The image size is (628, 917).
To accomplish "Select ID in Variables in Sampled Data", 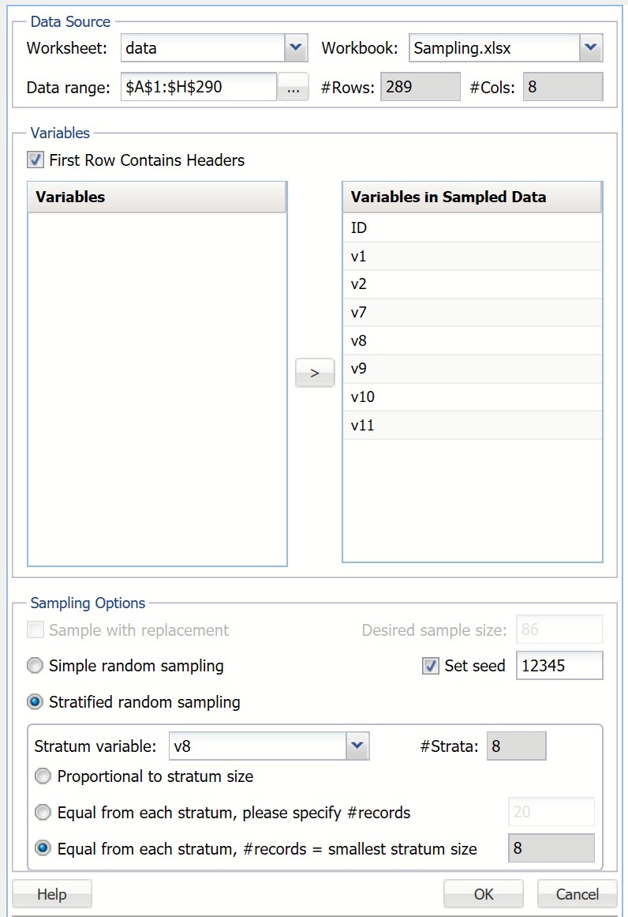I will click(472, 228).
